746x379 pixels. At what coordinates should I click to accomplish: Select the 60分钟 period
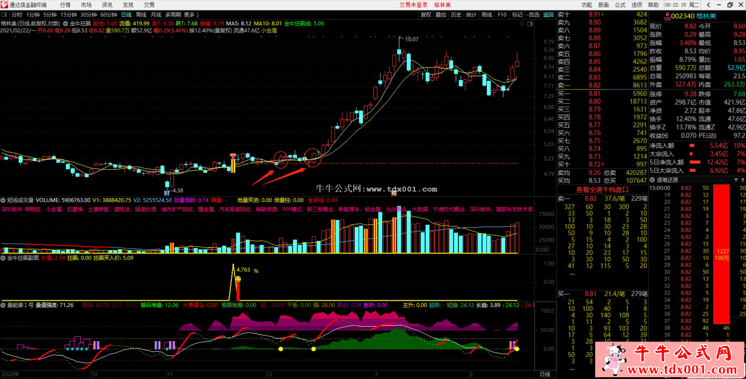(x=108, y=15)
